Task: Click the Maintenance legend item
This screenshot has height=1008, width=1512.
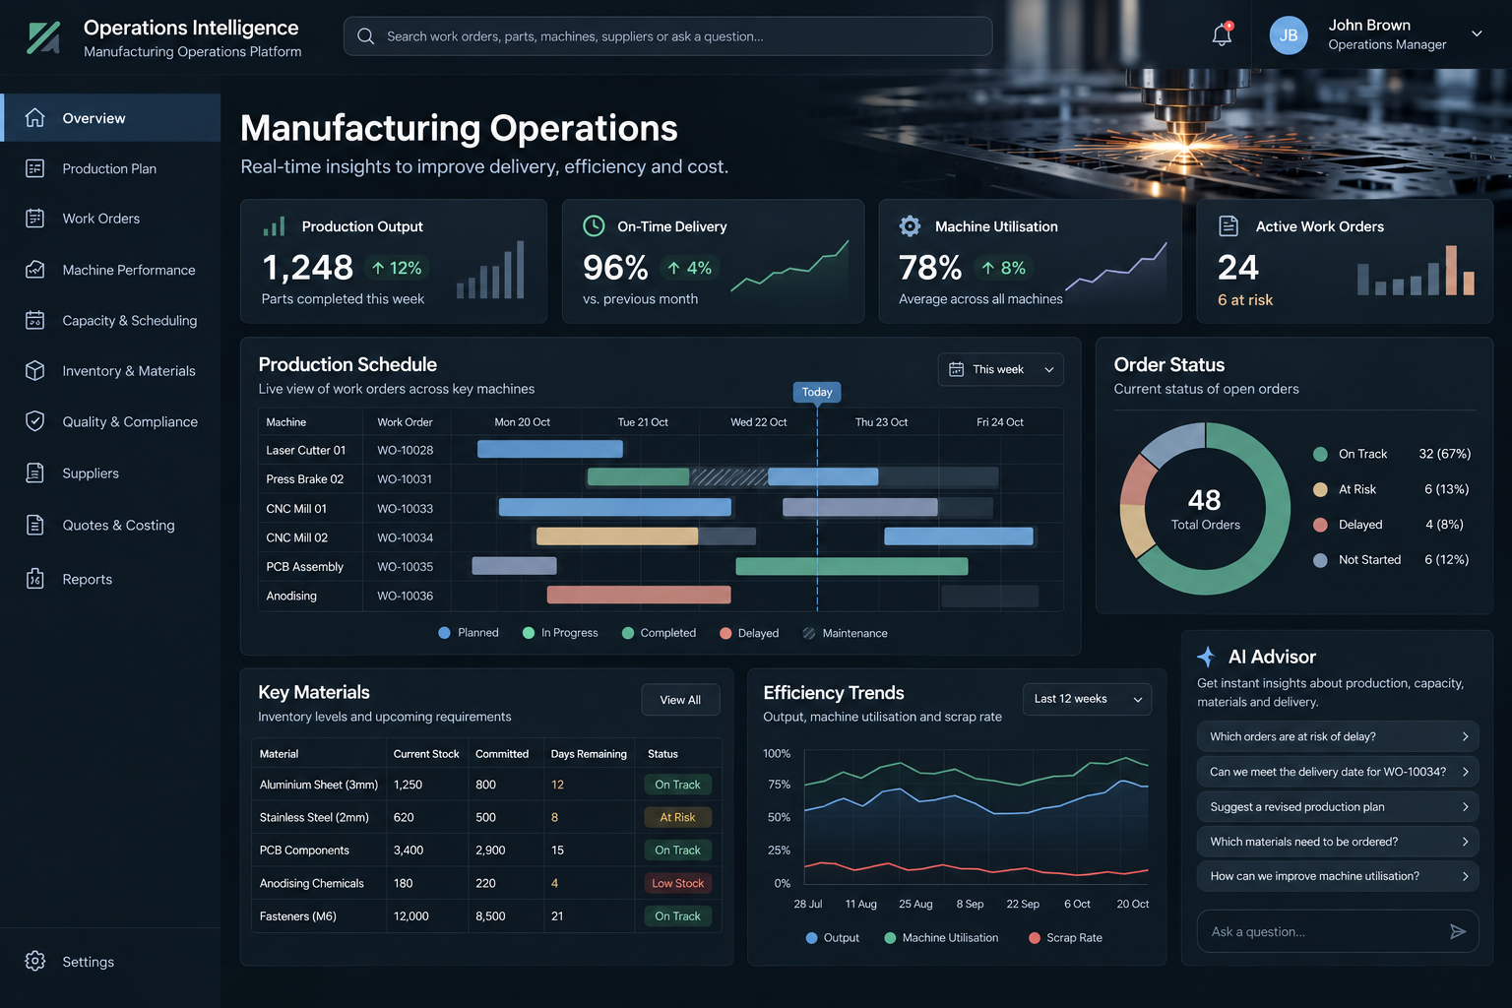Action: (x=845, y=633)
